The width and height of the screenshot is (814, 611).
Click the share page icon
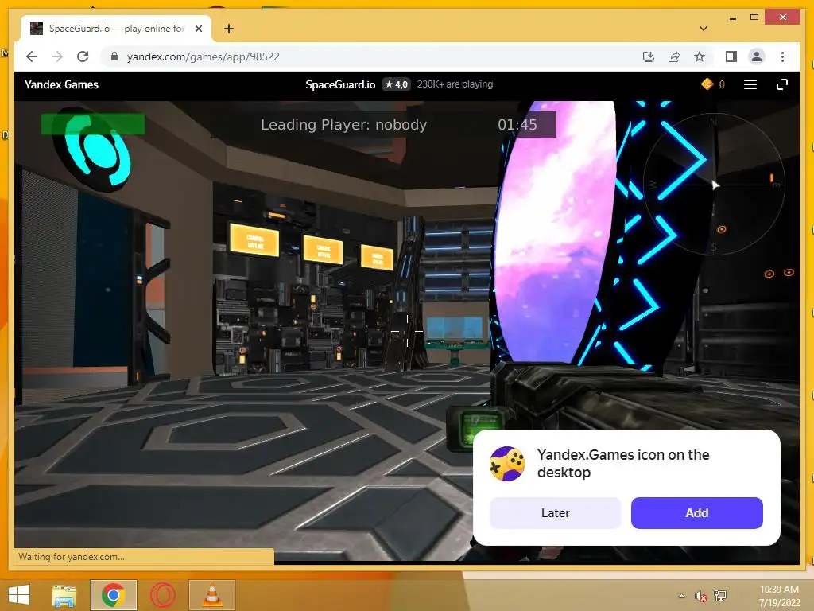pos(674,56)
